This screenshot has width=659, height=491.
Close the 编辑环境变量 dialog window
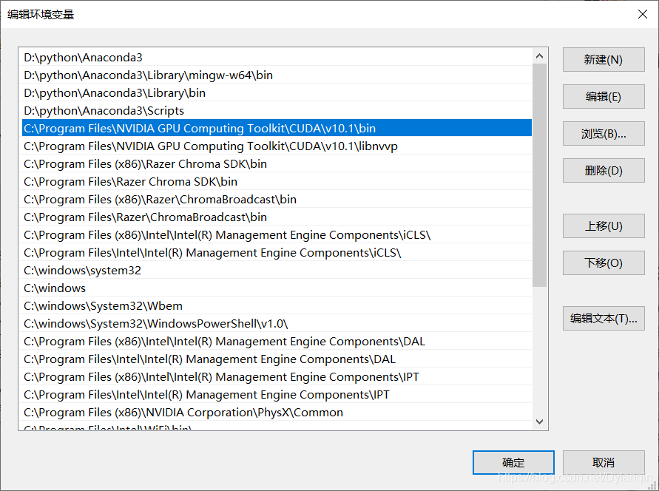point(642,14)
